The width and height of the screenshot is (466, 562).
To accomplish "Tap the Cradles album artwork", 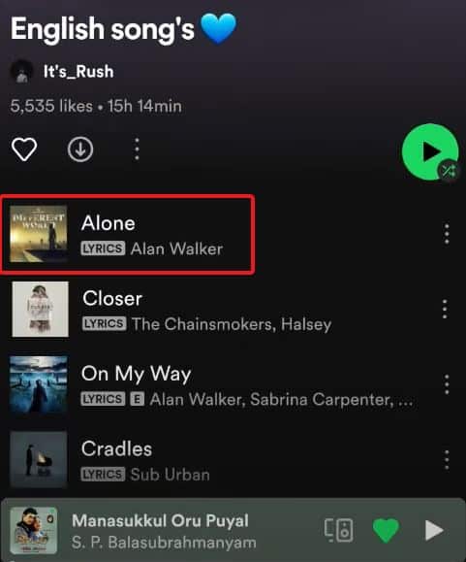I will pyautogui.click(x=39, y=459).
